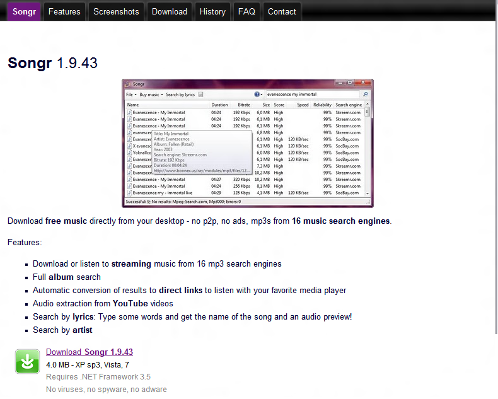The height and width of the screenshot is (399, 498).
Task: Minimize the Songr window in the screenshot
Action: (340, 83)
